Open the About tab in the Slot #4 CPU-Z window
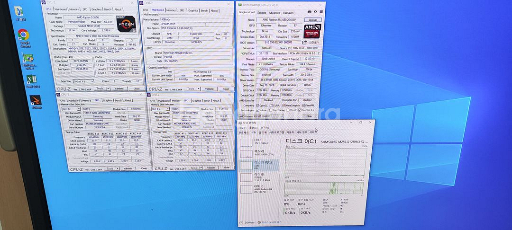Image resolution: width=512 pixels, height=230 pixels. tap(216, 101)
